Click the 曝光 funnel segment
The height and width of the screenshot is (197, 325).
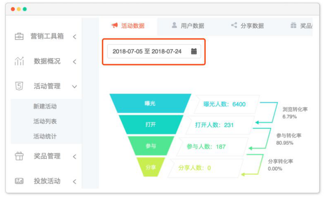(150, 103)
